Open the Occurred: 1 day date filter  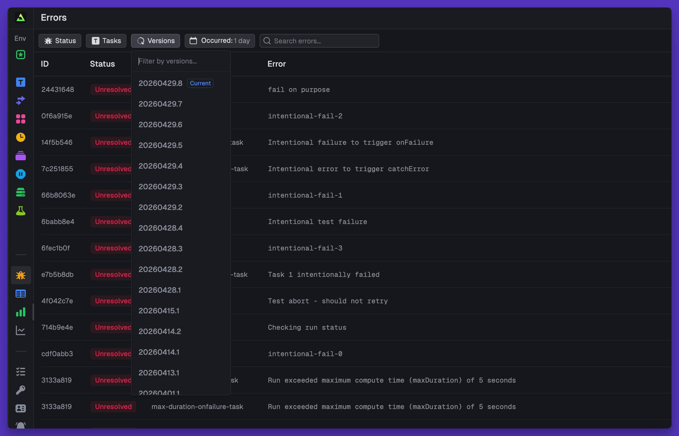pos(220,41)
